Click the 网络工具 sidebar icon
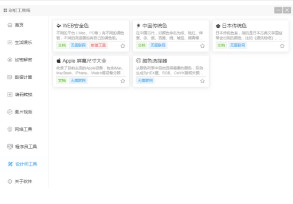This screenshot has height=204, width=293. click(10, 129)
